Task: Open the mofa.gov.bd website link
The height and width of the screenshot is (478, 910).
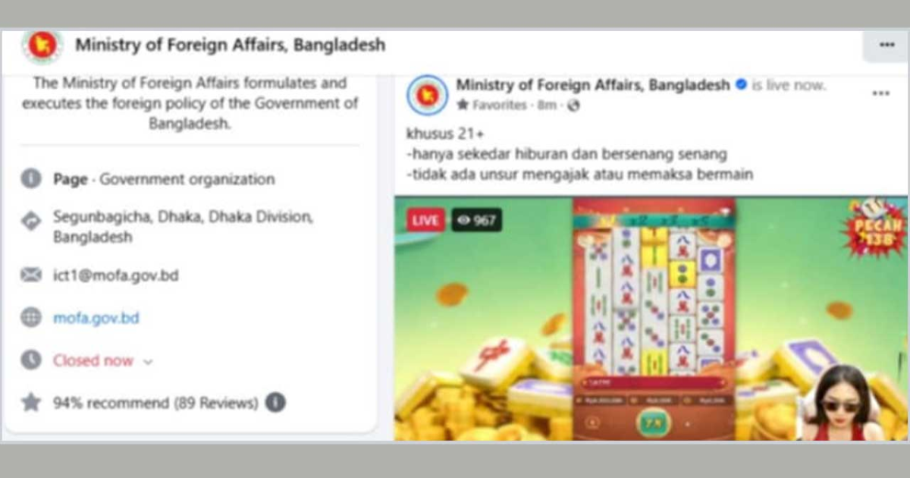Action: pyautogui.click(x=96, y=319)
